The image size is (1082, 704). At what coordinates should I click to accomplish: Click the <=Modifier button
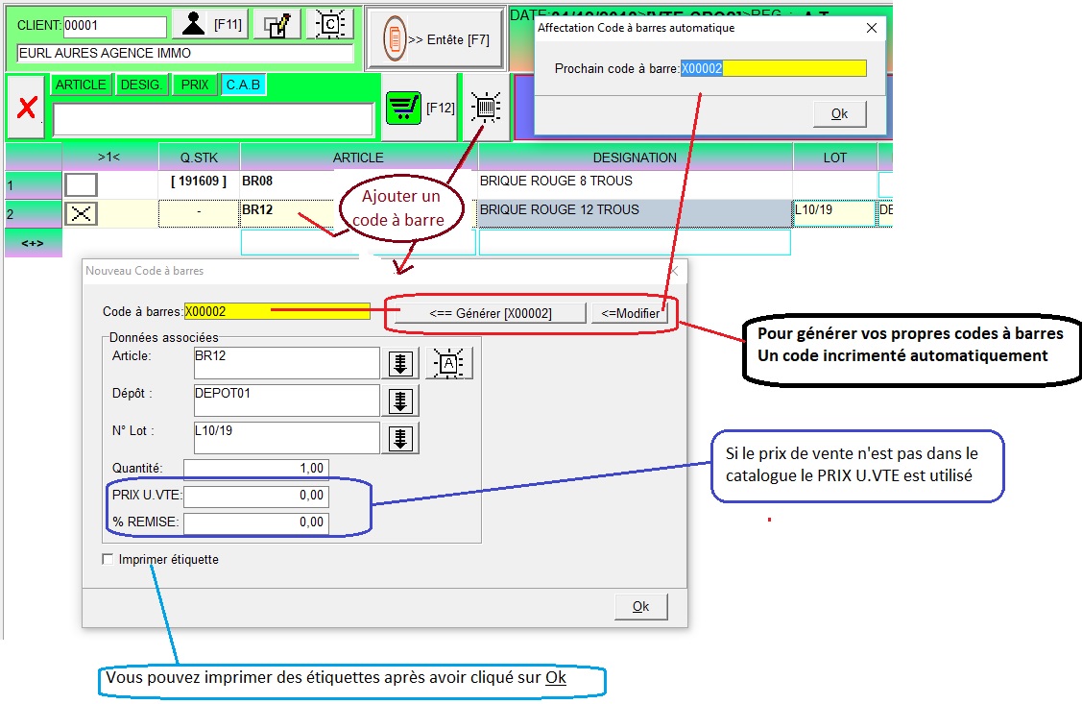pyautogui.click(x=630, y=313)
